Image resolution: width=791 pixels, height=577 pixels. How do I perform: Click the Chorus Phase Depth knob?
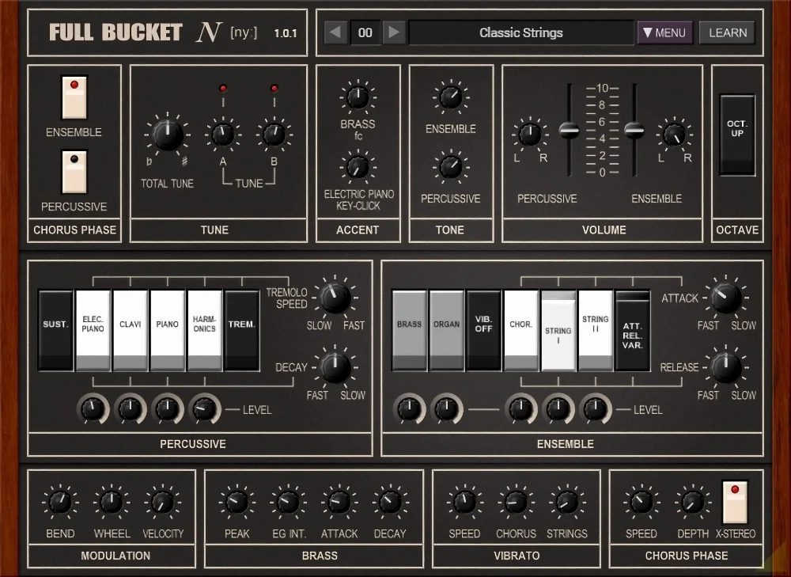pos(692,502)
